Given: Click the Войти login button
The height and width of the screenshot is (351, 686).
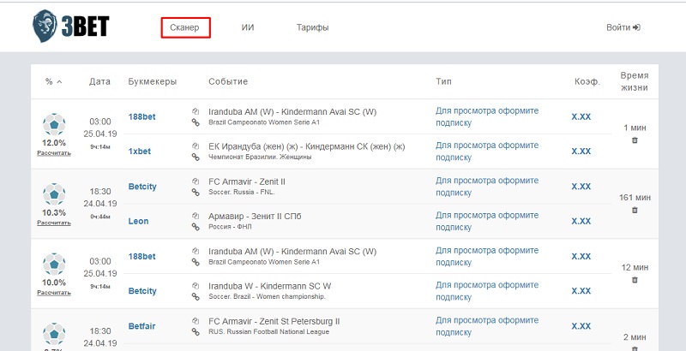Looking at the screenshot, I should coord(623,27).
